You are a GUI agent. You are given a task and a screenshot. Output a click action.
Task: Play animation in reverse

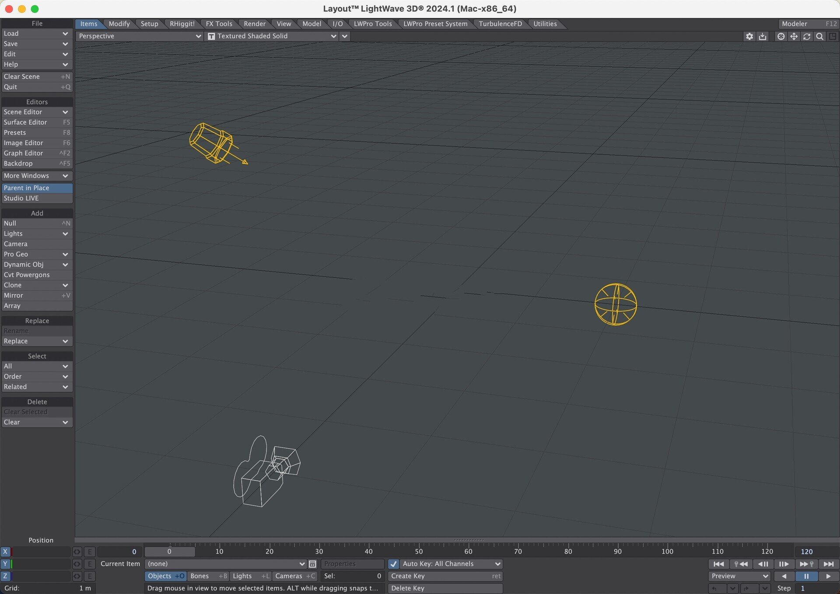pos(784,576)
